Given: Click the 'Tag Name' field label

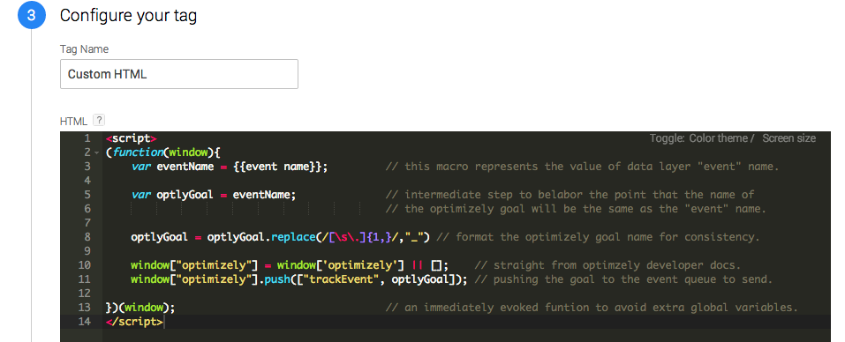Looking at the screenshot, I should (x=84, y=49).
